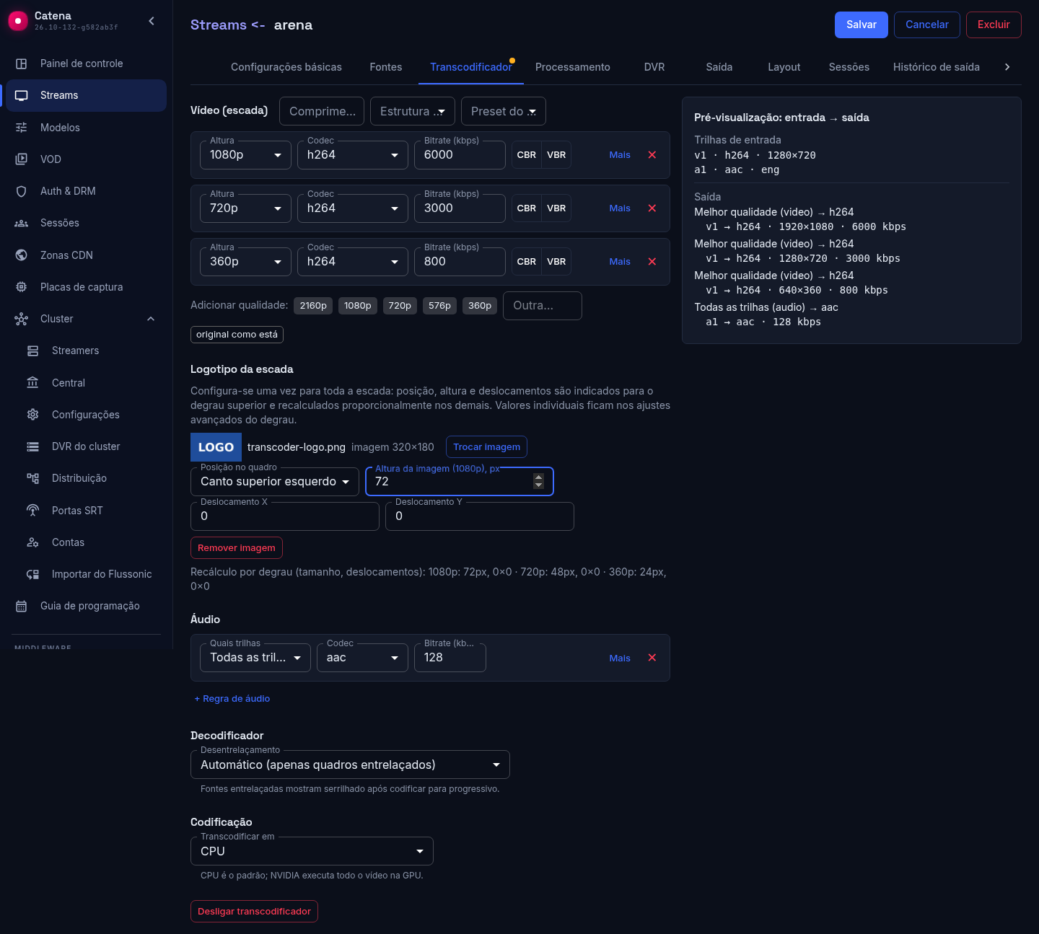This screenshot has height=934, width=1039.
Task: Open the Desentrelaçamento dropdown
Action: pos(350,765)
